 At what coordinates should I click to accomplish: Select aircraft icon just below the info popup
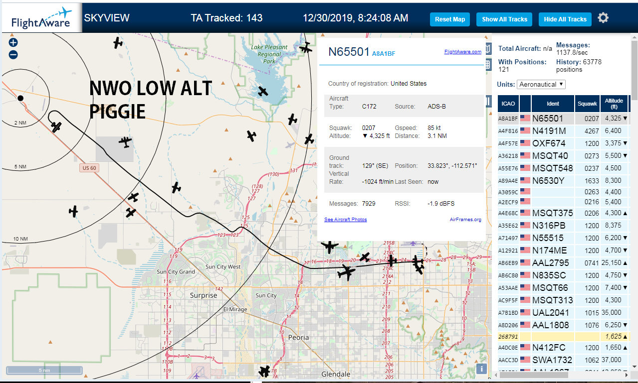tap(329, 246)
